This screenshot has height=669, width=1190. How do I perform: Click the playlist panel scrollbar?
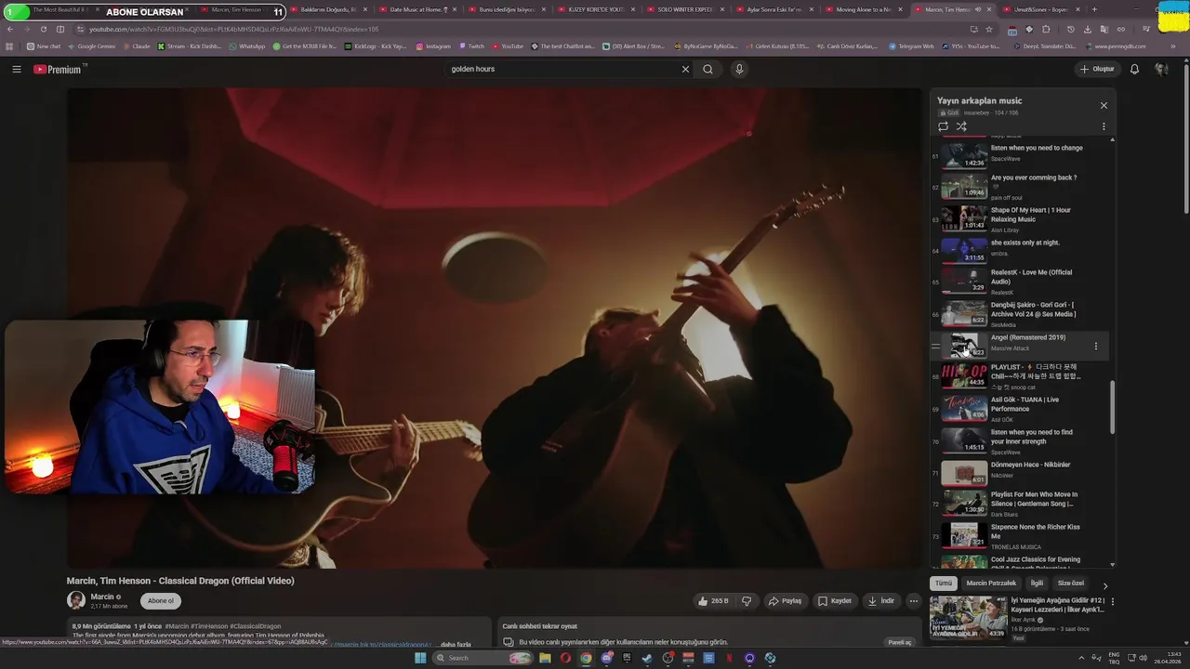click(x=1112, y=407)
